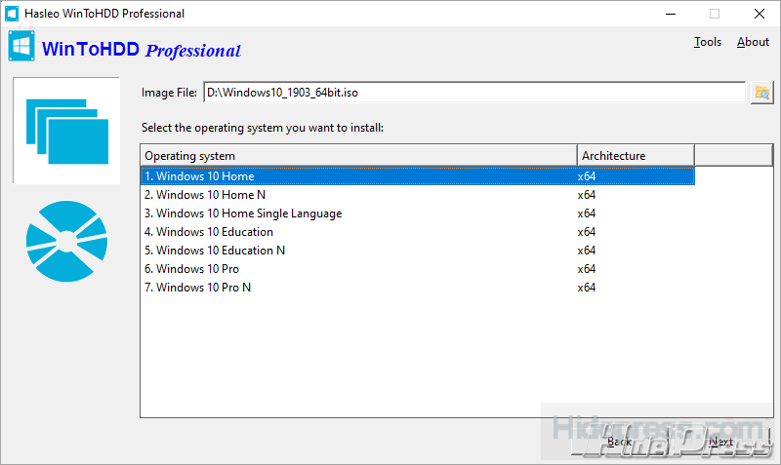Minimize the WinToHDD window
Screen dimensions: 781x465
[670, 14]
